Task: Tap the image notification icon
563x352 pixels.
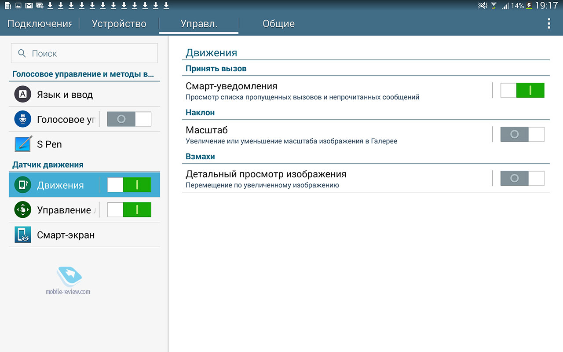Action: coord(18,6)
